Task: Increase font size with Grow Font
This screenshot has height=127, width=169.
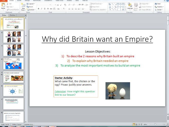Action: (58, 5)
